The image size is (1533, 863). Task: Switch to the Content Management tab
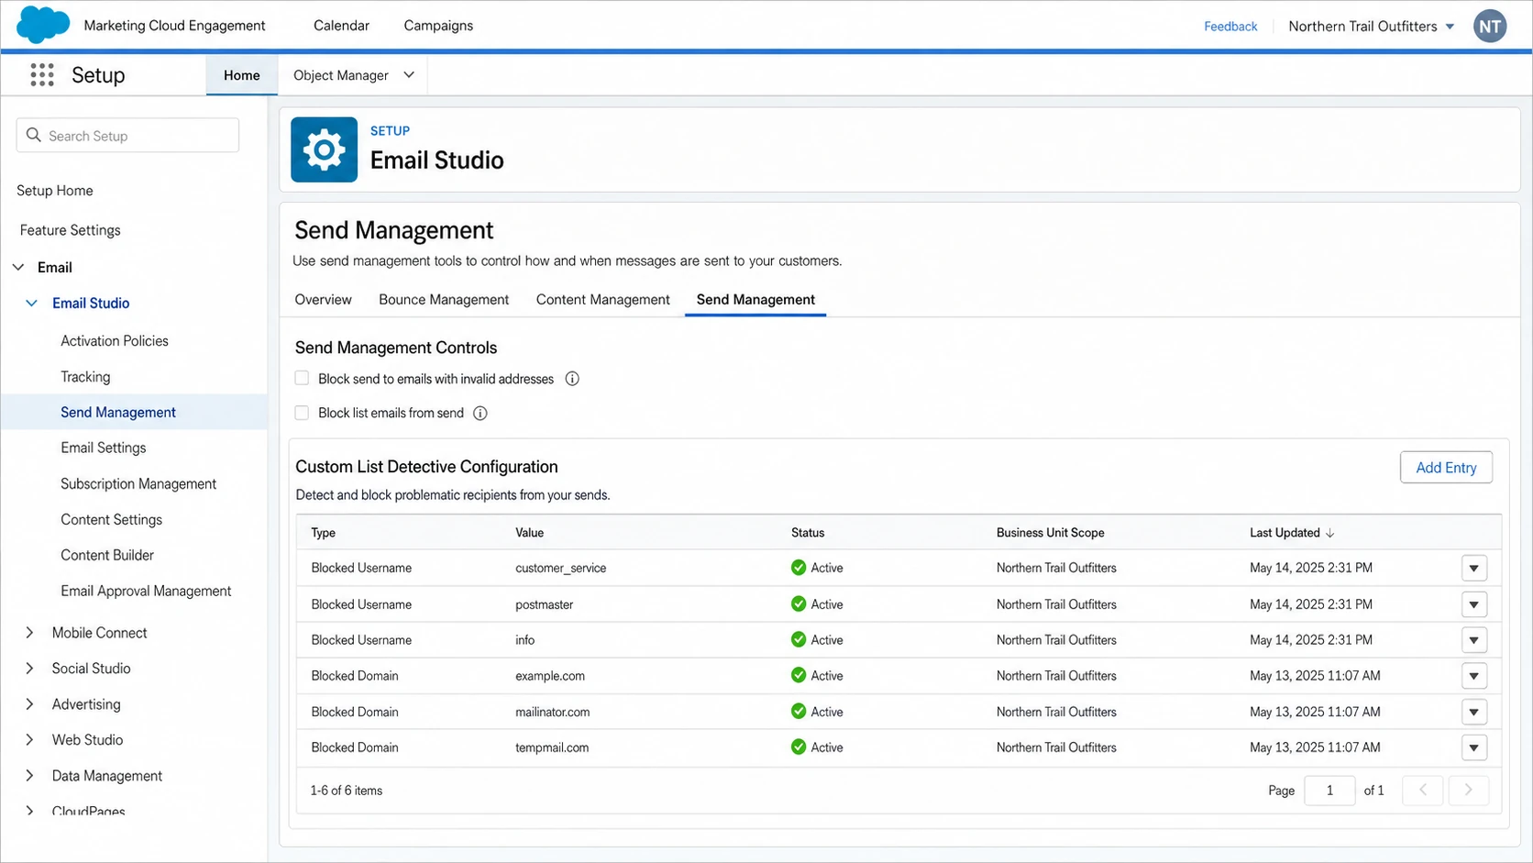(603, 300)
